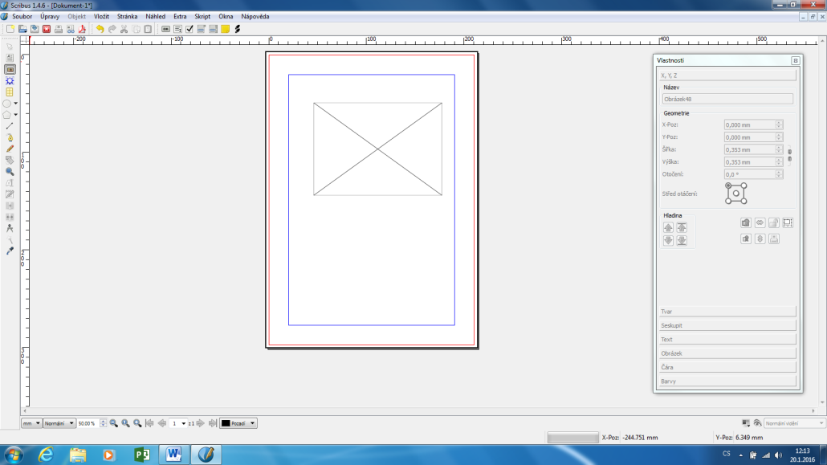Open Internet Explorer from the taskbar
Screen dimensions: 827x465
(x=47, y=455)
